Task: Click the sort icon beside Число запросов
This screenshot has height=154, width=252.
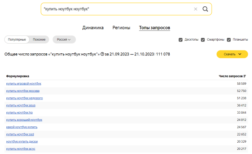Action: (x=244, y=76)
